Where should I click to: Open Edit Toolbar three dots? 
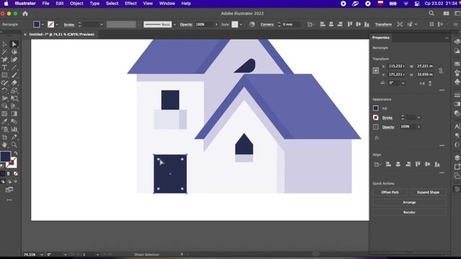tap(9, 200)
